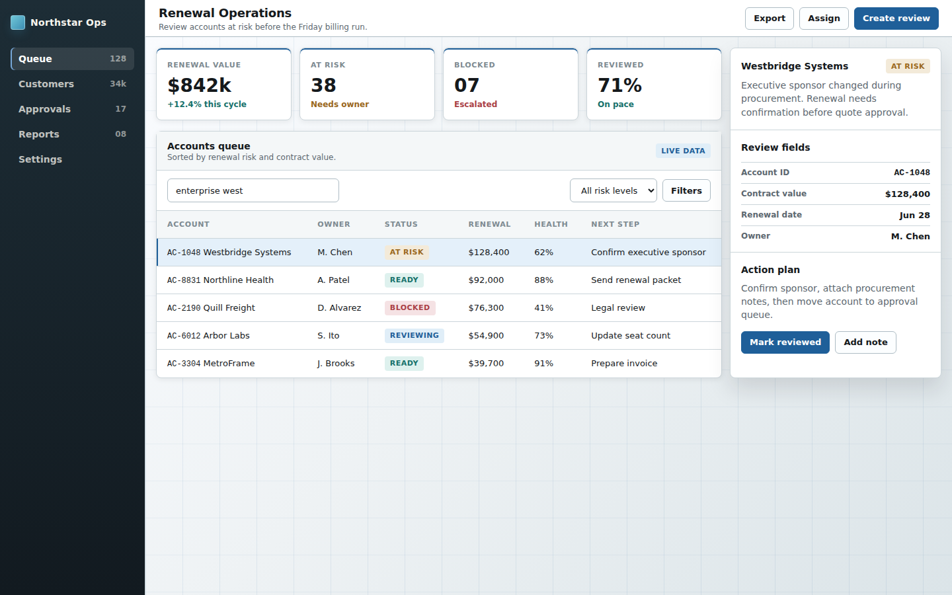Image resolution: width=952 pixels, height=595 pixels.
Task: Open the Filters button
Action: (x=686, y=190)
